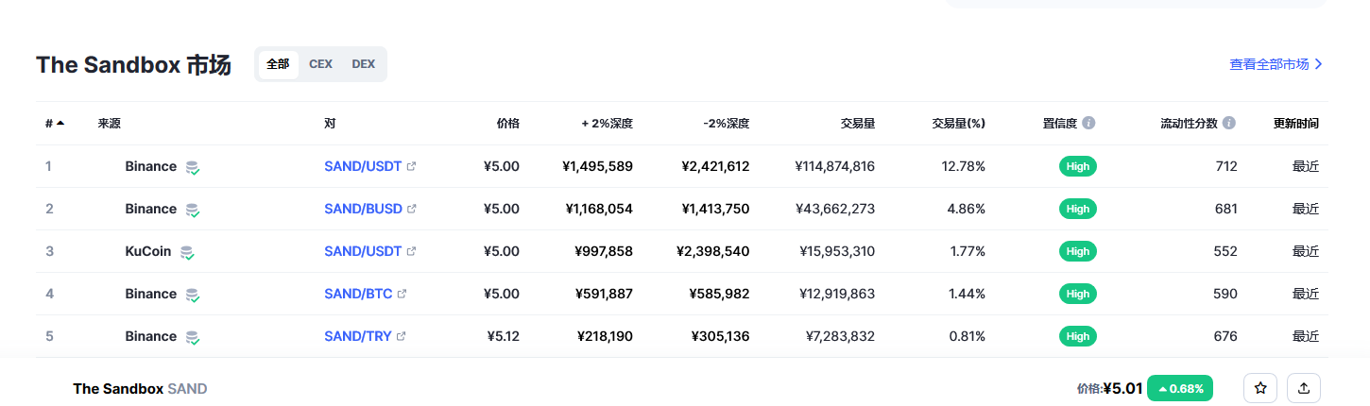Add The Sandbox to watchlist star
The height and width of the screenshot is (406, 1370).
pos(1260,388)
